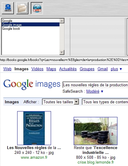This screenshot has width=128, height=166.
Task: Open the folder browse icon
Action: click(x=22, y=8)
